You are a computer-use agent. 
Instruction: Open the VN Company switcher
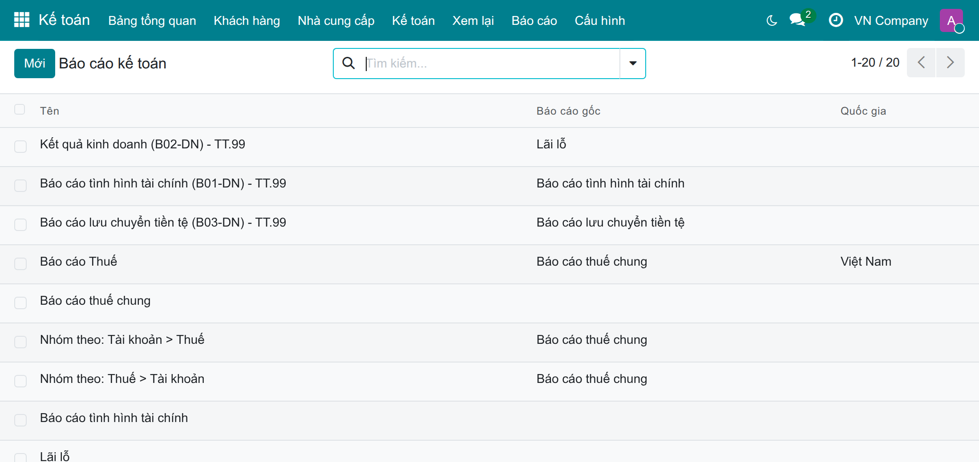tap(891, 20)
